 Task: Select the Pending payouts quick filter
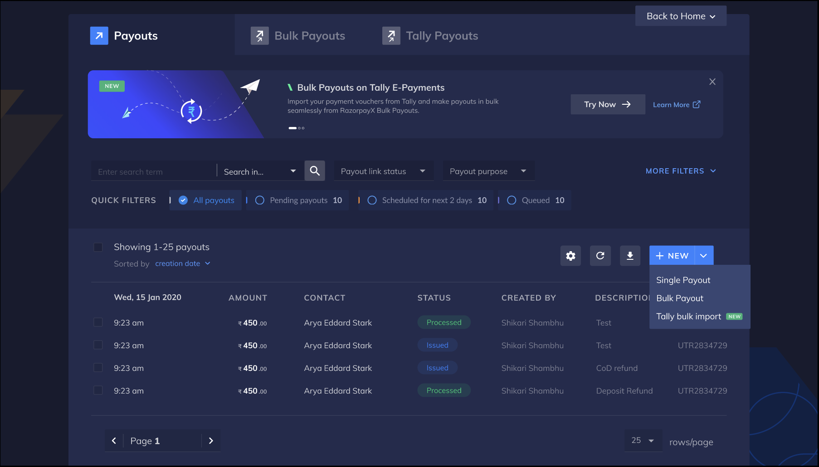point(298,200)
